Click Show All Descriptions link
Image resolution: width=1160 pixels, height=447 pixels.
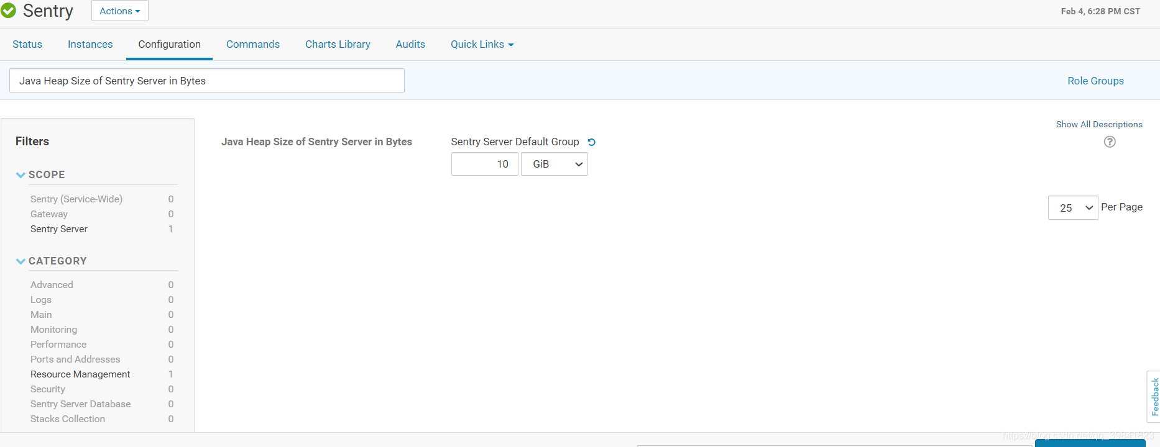pyautogui.click(x=1099, y=124)
